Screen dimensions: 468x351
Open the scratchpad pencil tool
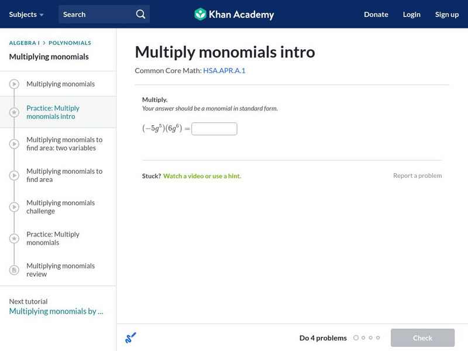pyautogui.click(x=130, y=338)
